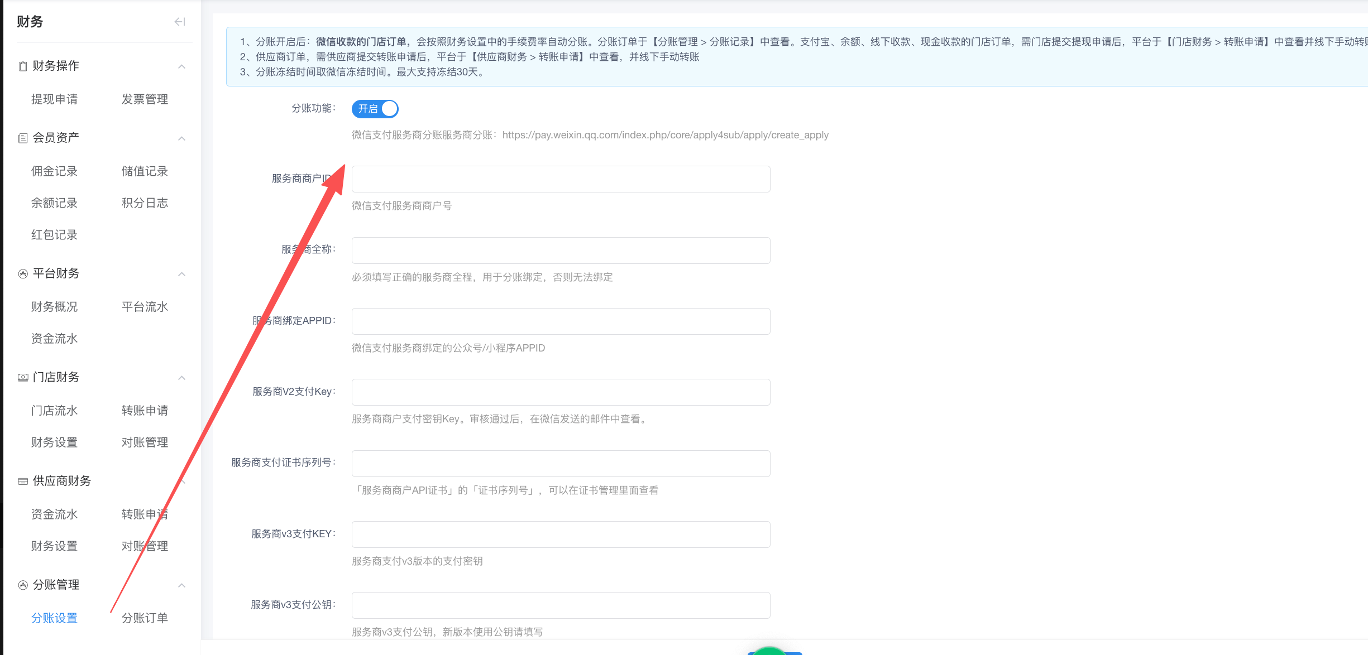Click the circular icon beside 平台财务
The image size is (1368, 655).
coord(22,273)
